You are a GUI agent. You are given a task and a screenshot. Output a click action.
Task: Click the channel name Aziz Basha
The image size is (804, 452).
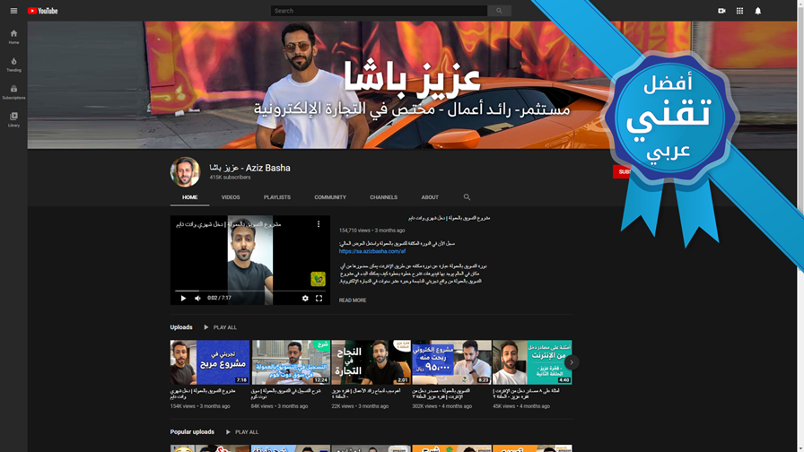249,168
